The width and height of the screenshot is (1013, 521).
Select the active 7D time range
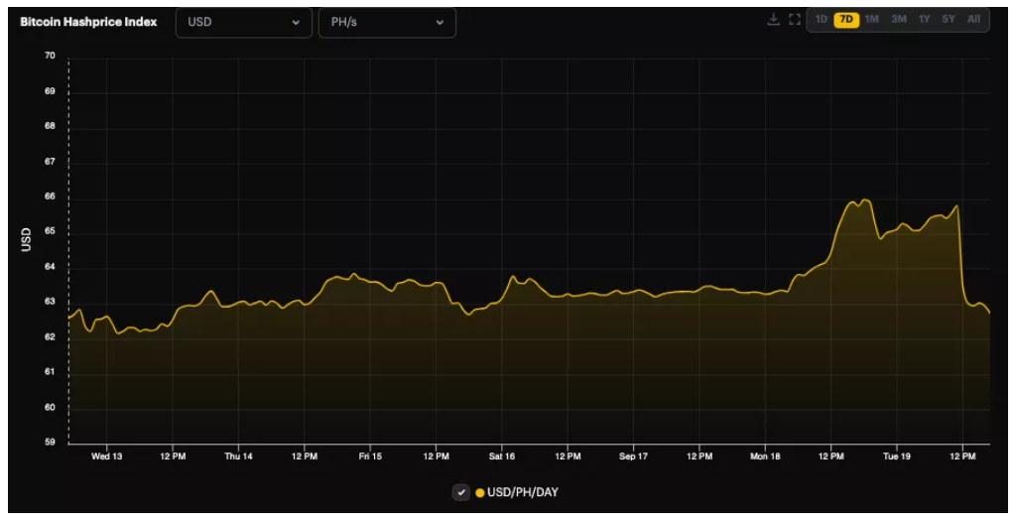pos(846,20)
